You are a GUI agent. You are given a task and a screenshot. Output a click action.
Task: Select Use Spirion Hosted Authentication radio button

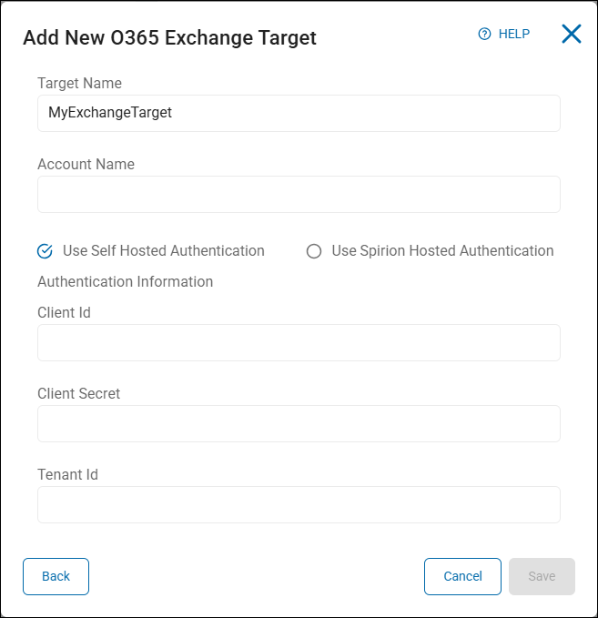[314, 251]
